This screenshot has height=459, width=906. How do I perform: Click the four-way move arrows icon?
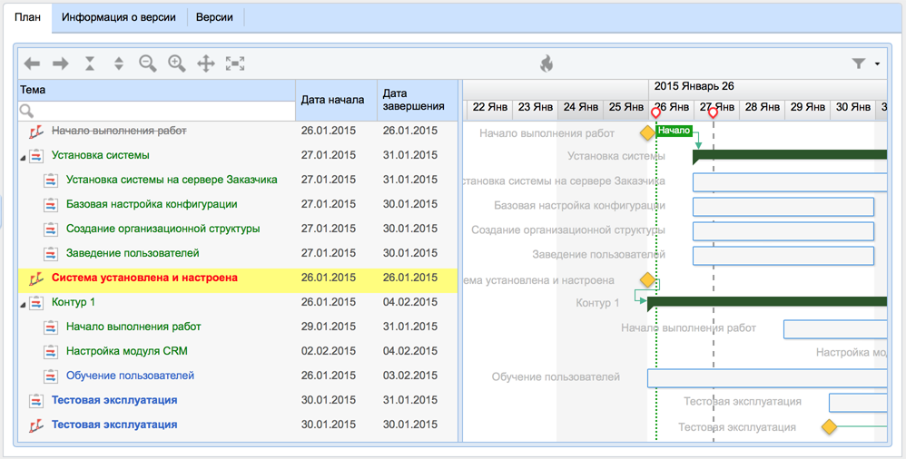click(x=206, y=63)
